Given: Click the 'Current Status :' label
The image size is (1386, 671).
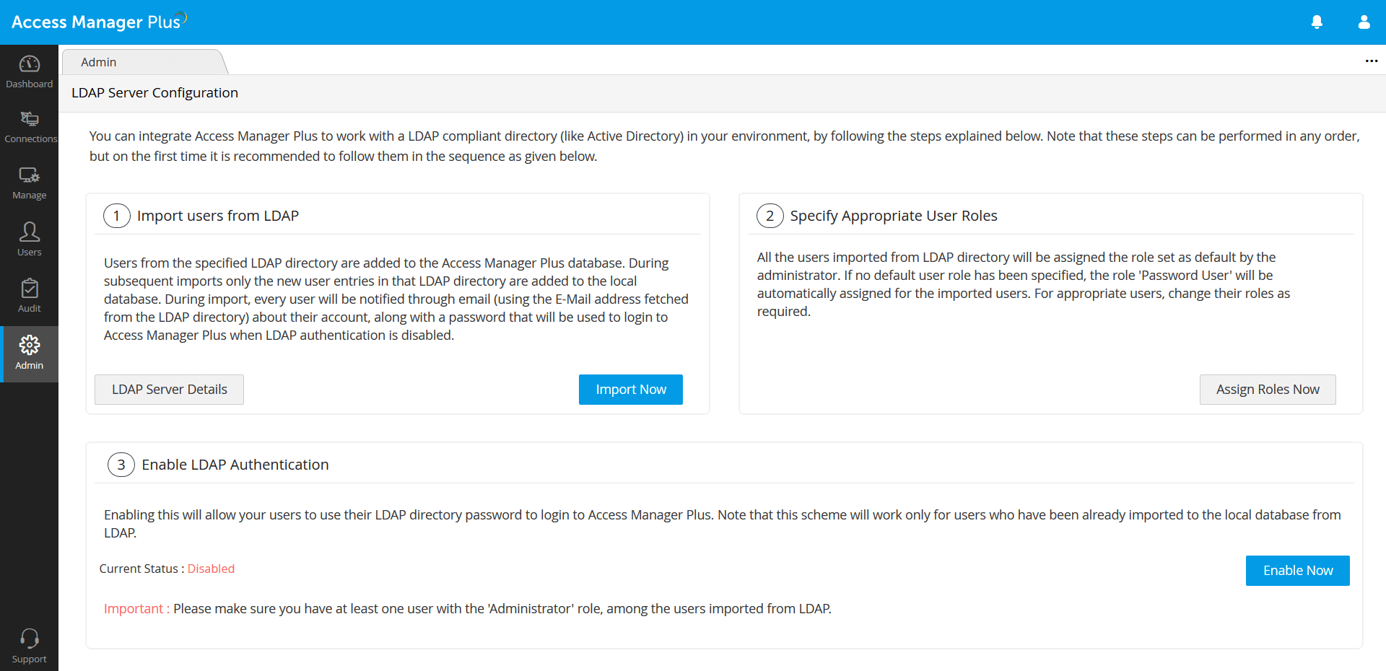Looking at the screenshot, I should click(141, 569).
